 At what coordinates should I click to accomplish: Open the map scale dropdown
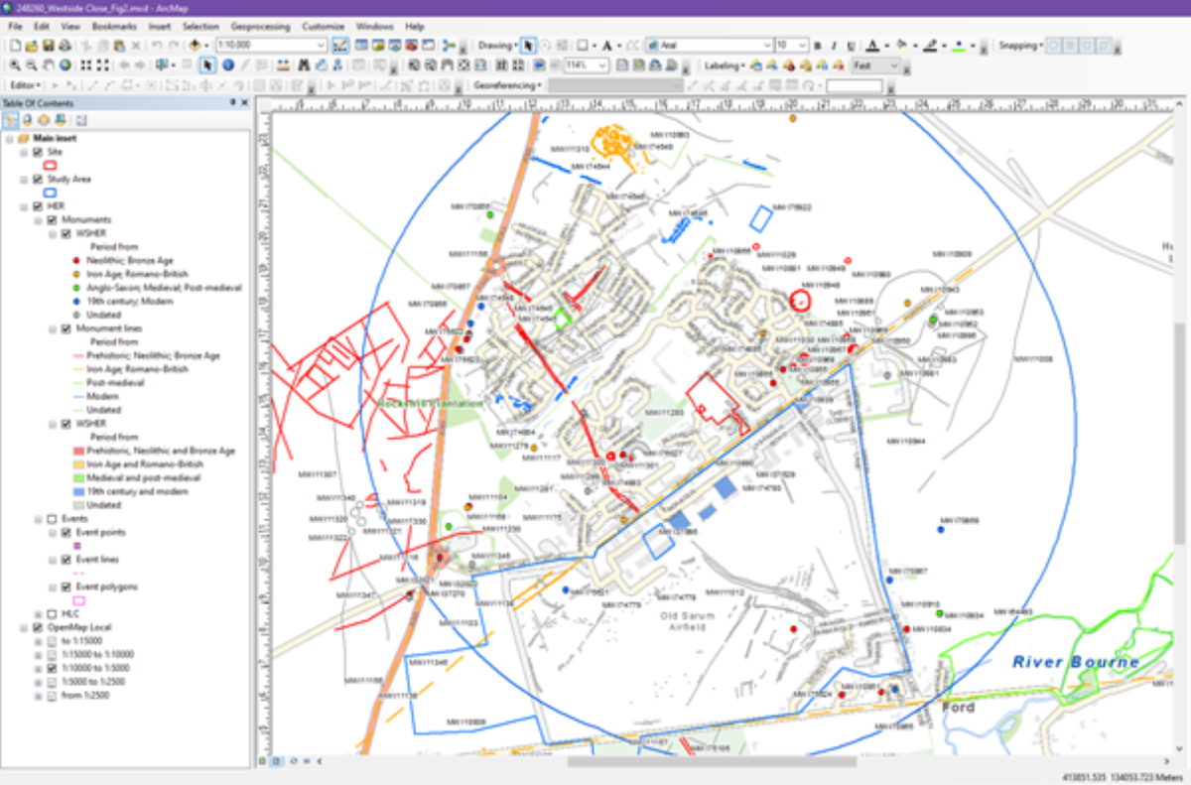[321, 46]
